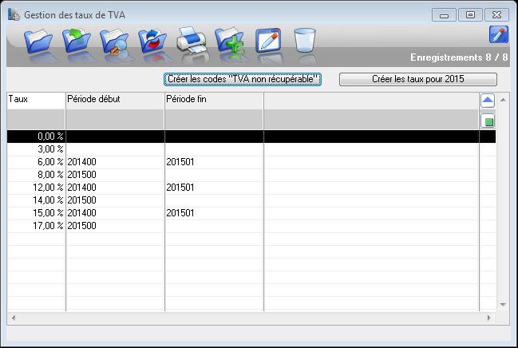Click 201400 start period in 15,00 % row

click(81, 213)
